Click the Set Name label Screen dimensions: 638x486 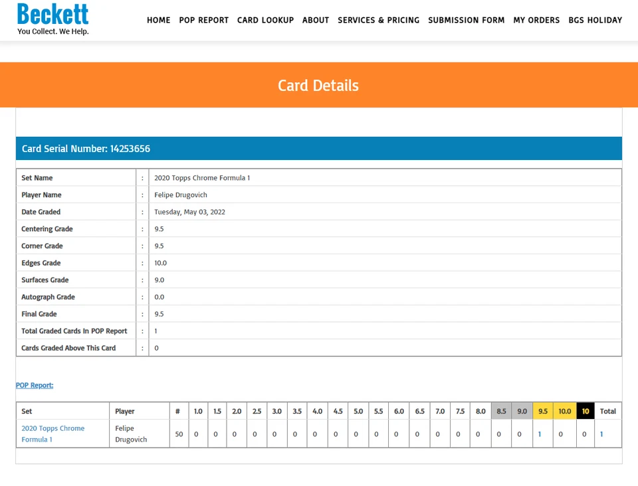[37, 177]
